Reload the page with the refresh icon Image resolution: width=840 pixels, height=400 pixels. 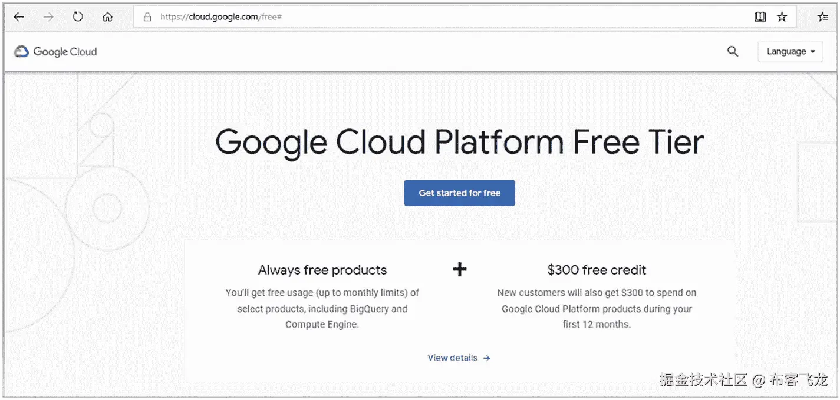tap(78, 17)
